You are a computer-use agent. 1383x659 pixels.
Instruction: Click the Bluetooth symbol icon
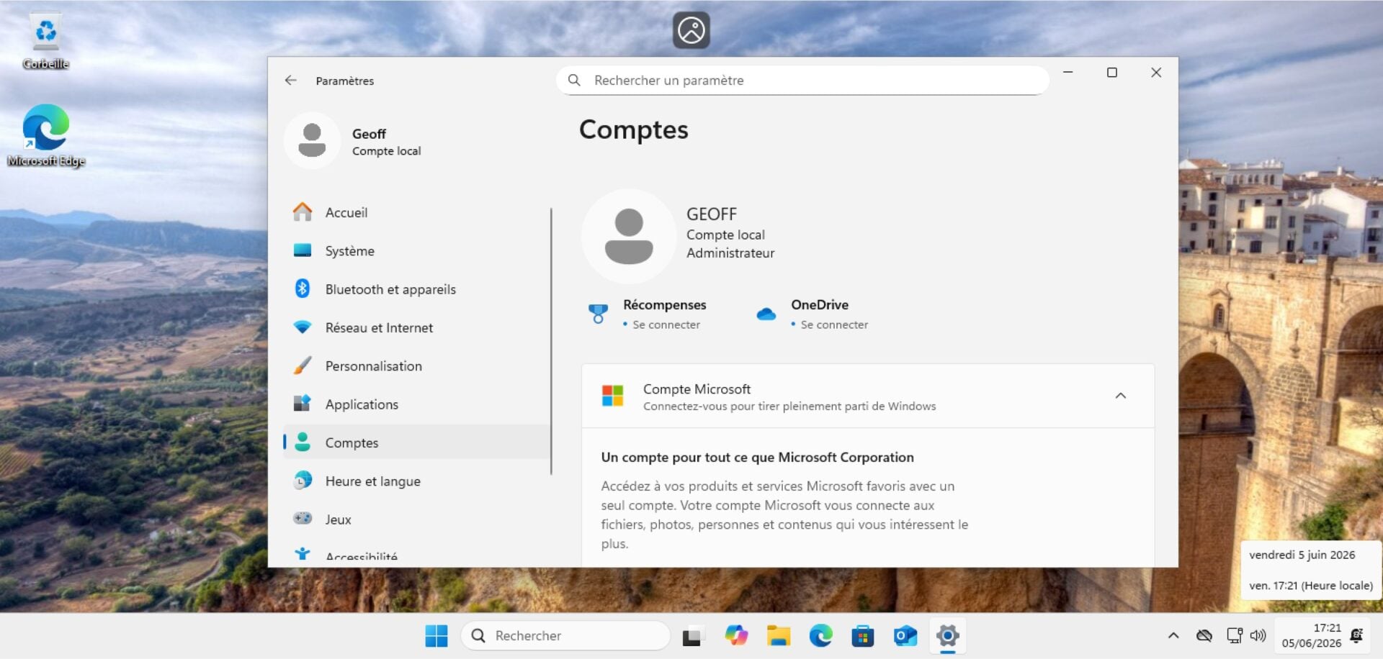pyautogui.click(x=303, y=288)
